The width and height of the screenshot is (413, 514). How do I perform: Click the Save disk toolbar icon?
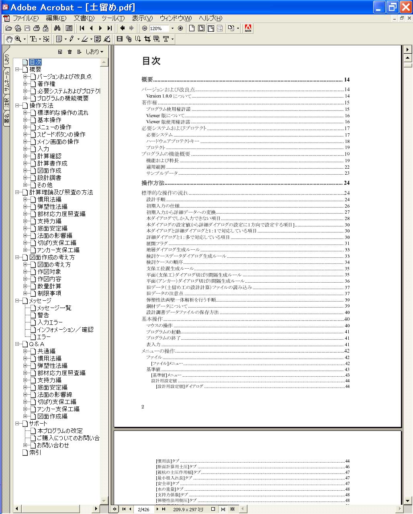click(x=27, y=28)
